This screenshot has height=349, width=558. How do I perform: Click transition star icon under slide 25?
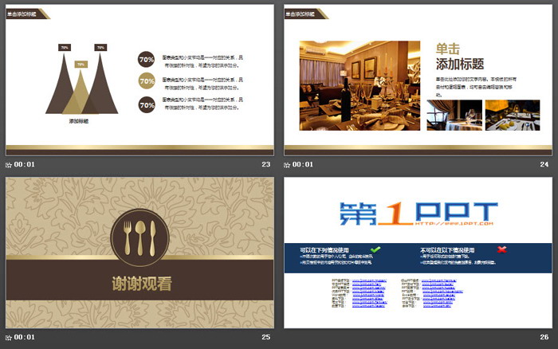(9, 337)
